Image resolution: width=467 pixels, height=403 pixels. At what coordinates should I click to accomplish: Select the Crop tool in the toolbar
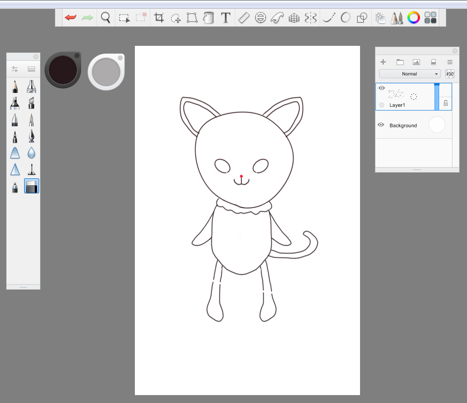[x=159, y=18]
